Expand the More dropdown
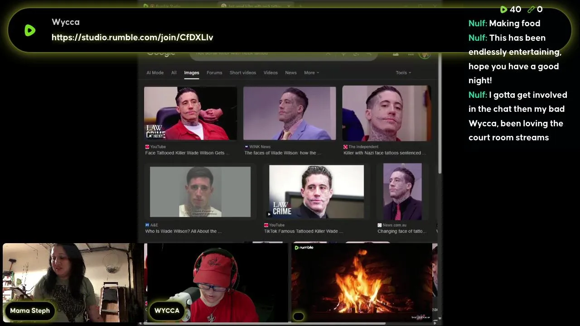The height and width of the screenshot is (326, 580). [311, 72]
